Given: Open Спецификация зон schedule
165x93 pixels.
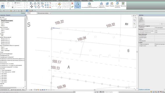Looking at the screenshot, I should click(x=5, y=55).
